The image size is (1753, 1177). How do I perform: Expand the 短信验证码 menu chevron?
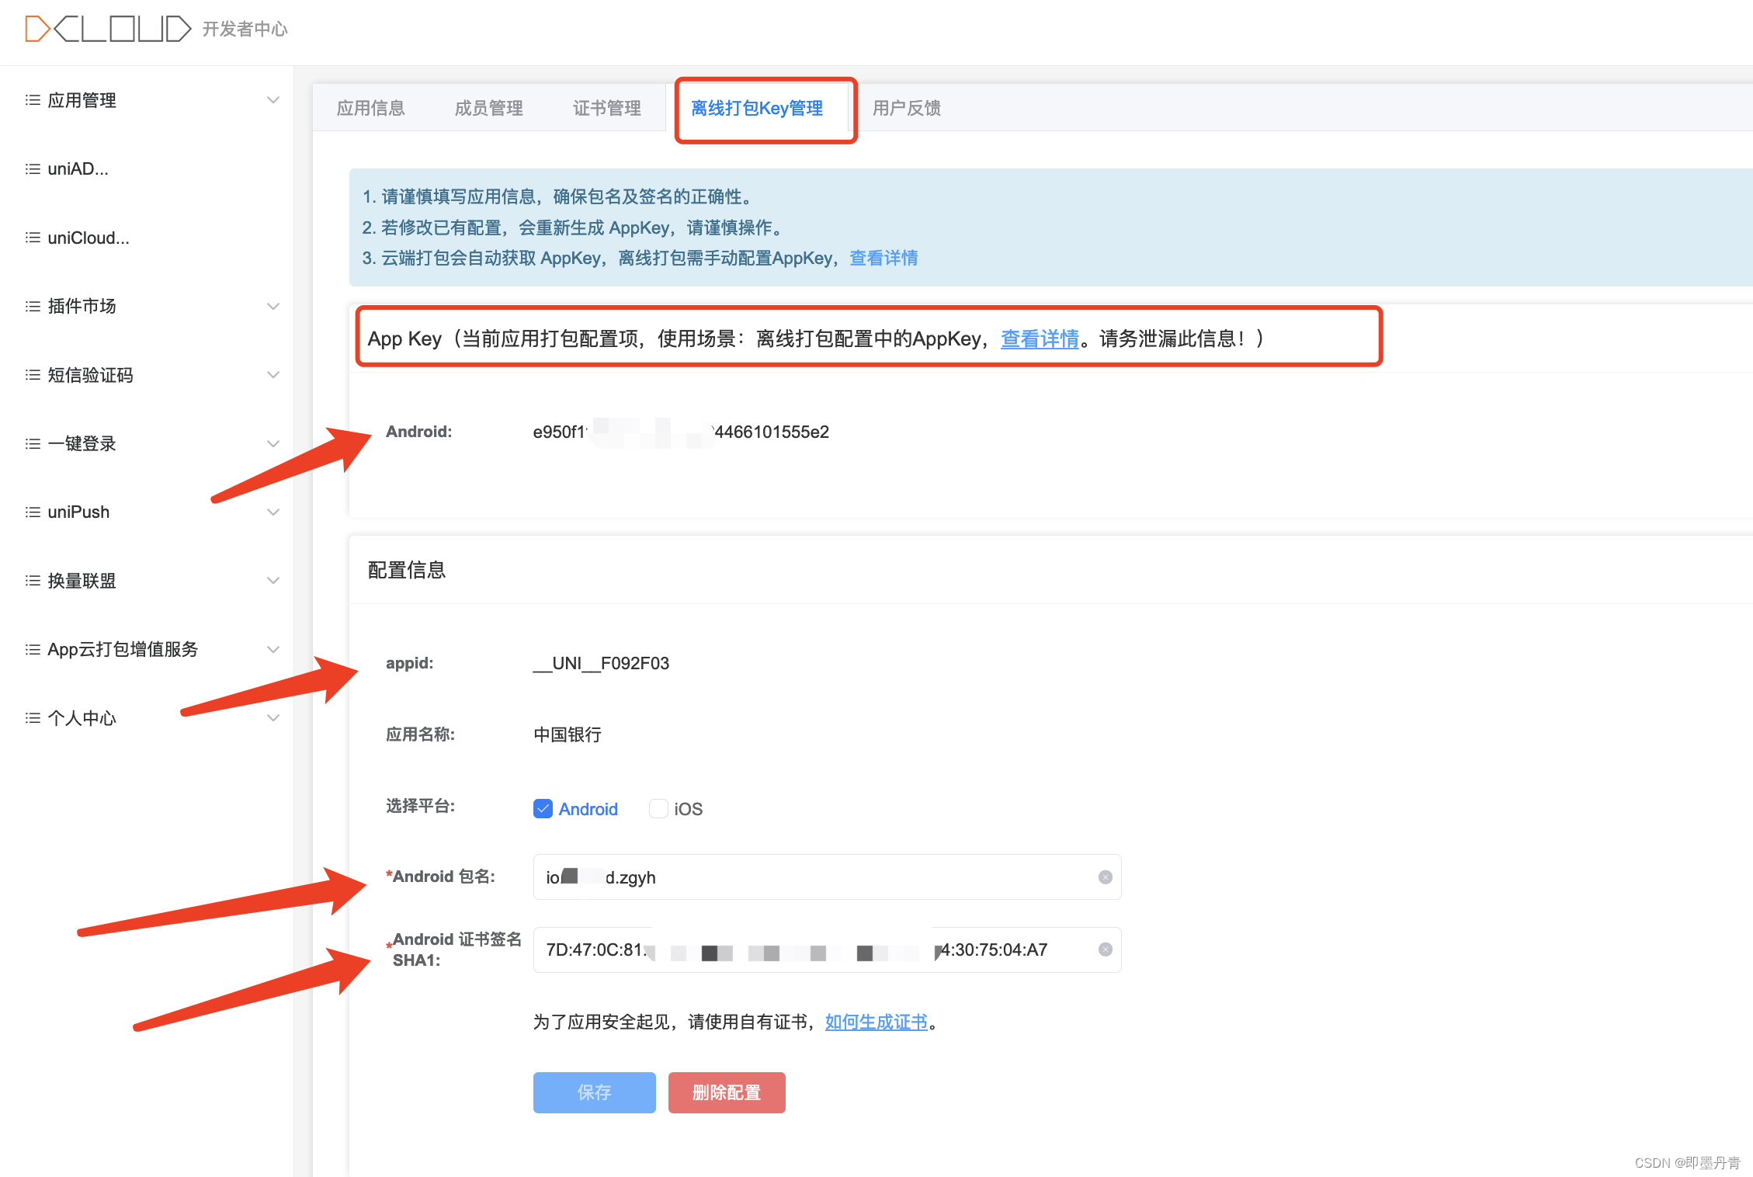coord(273,375)
